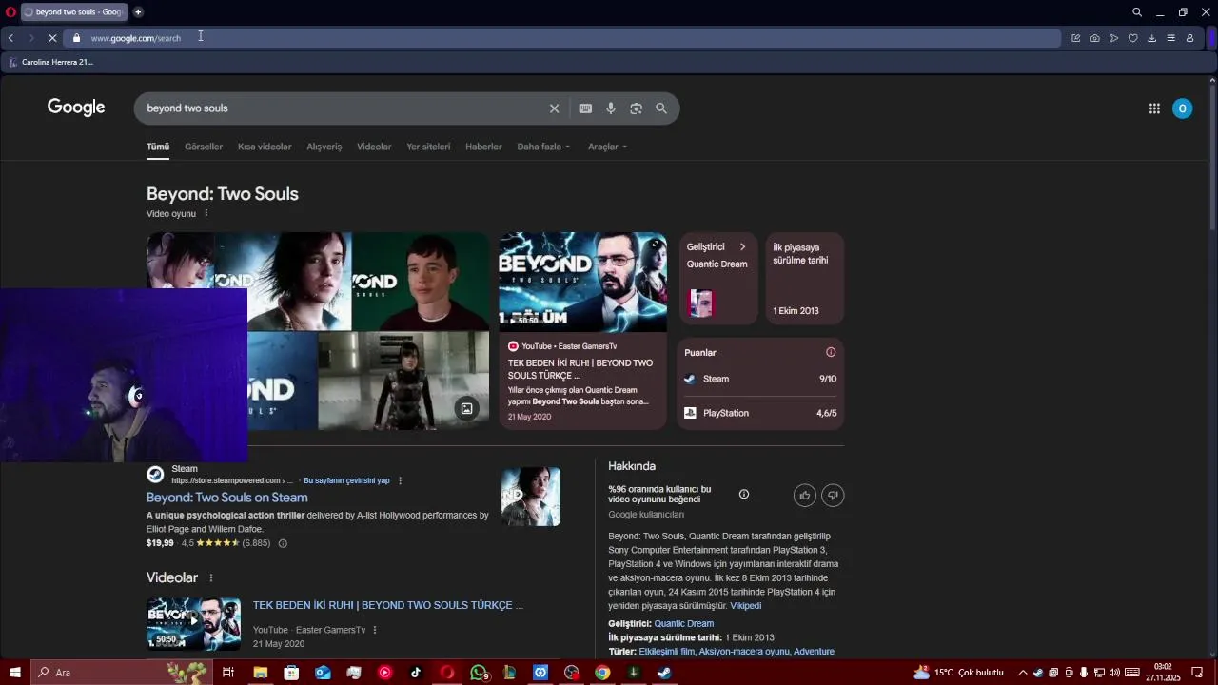
Task: Open the on-screen keyboard input tool
Action: click(585, 108)
